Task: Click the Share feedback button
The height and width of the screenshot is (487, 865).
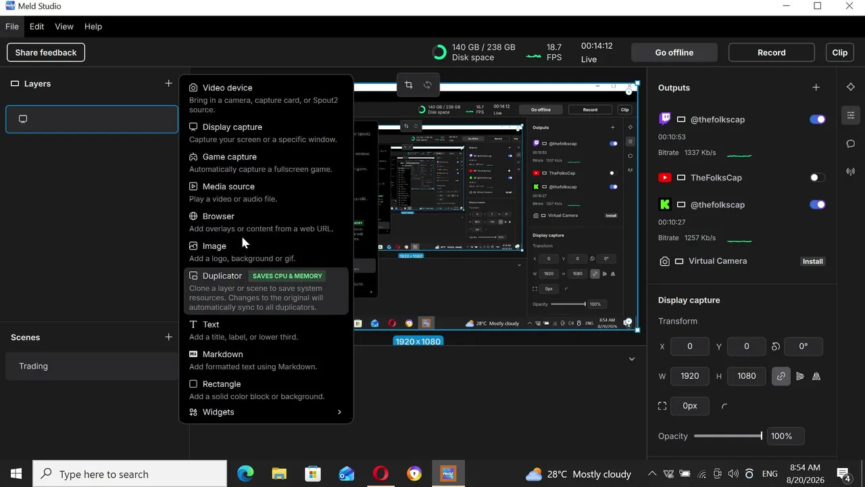Action: pyautogui.click(x=46, y=52)
